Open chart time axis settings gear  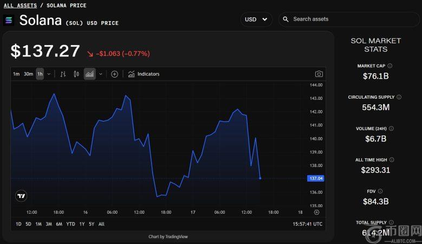click(316, 212)
